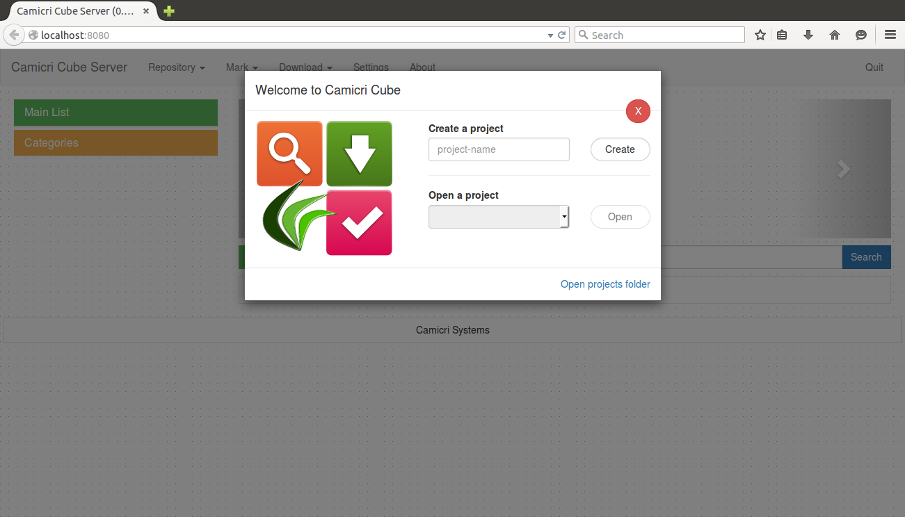Select Categories in sidebar
Viewport: 905px width, 517px height.
(x=115, y=143)
